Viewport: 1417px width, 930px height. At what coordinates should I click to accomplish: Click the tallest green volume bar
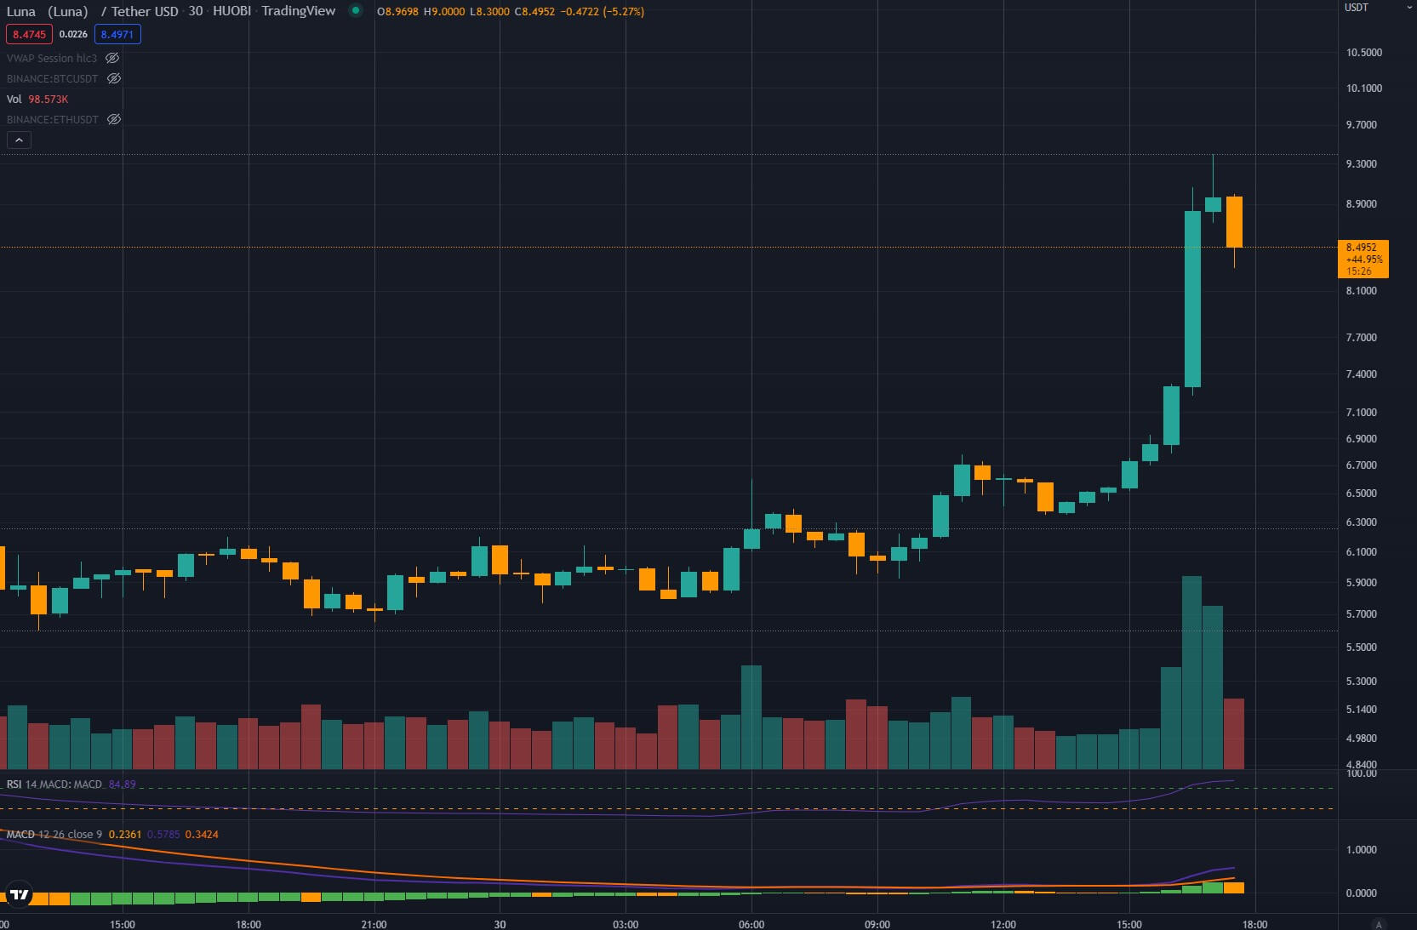[1192, 672]
